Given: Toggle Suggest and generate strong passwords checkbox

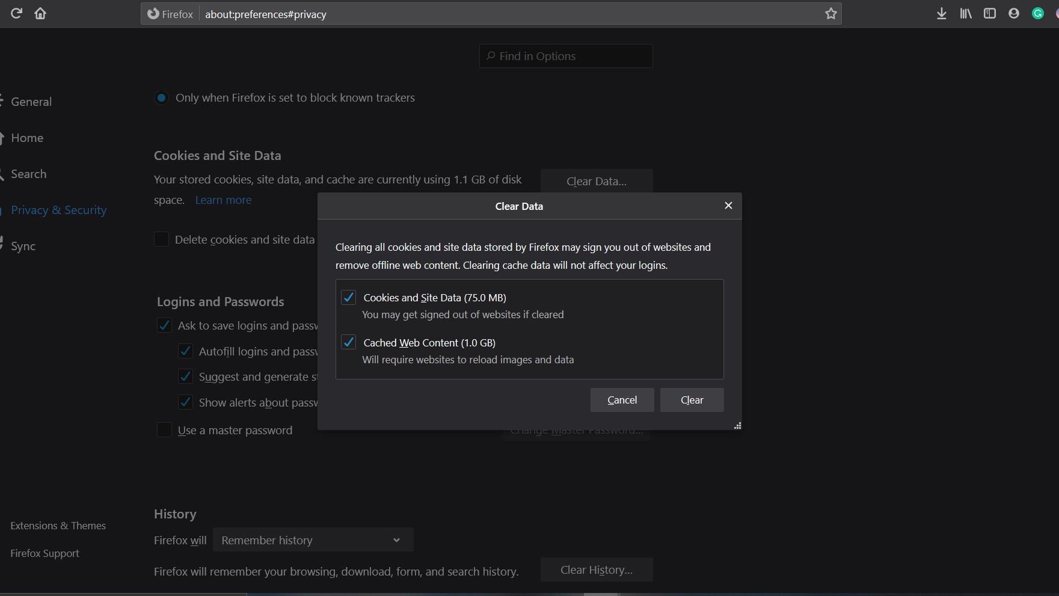Looking at the screenshot, I should point(185,376).
